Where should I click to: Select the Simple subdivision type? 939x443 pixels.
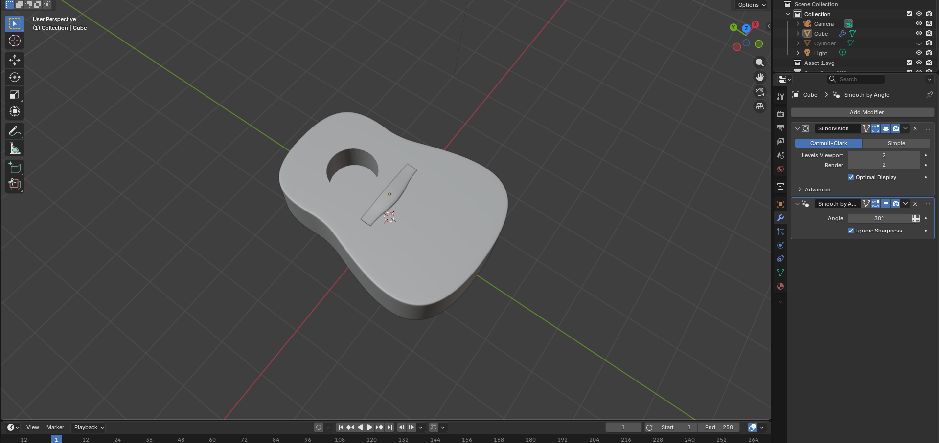(896, 143)
